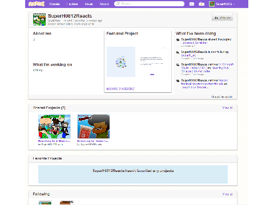Screen dimensions: 274x205
Task: Open the Explore menu item
Action: (x=72, y=4)
